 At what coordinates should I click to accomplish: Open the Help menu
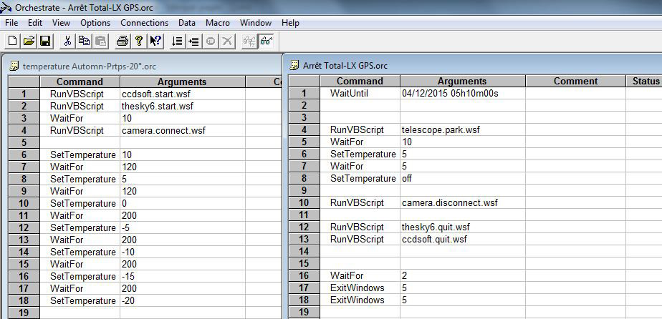290,23
